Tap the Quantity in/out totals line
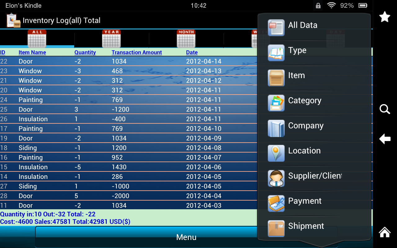Screen dimensions: 397x248 coord(48,214)
